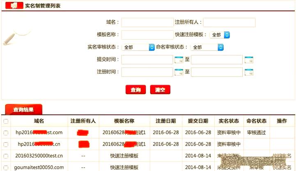Check the row with domain ending est.com

click(x=6, y=133)
